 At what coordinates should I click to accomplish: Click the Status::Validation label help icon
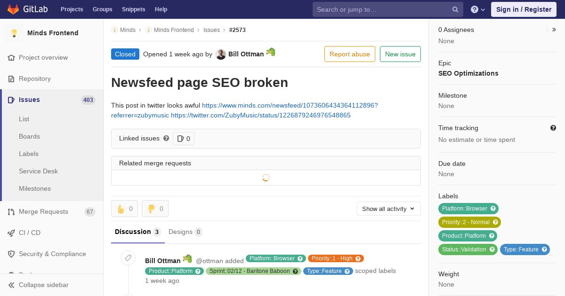tap(492, 249)
